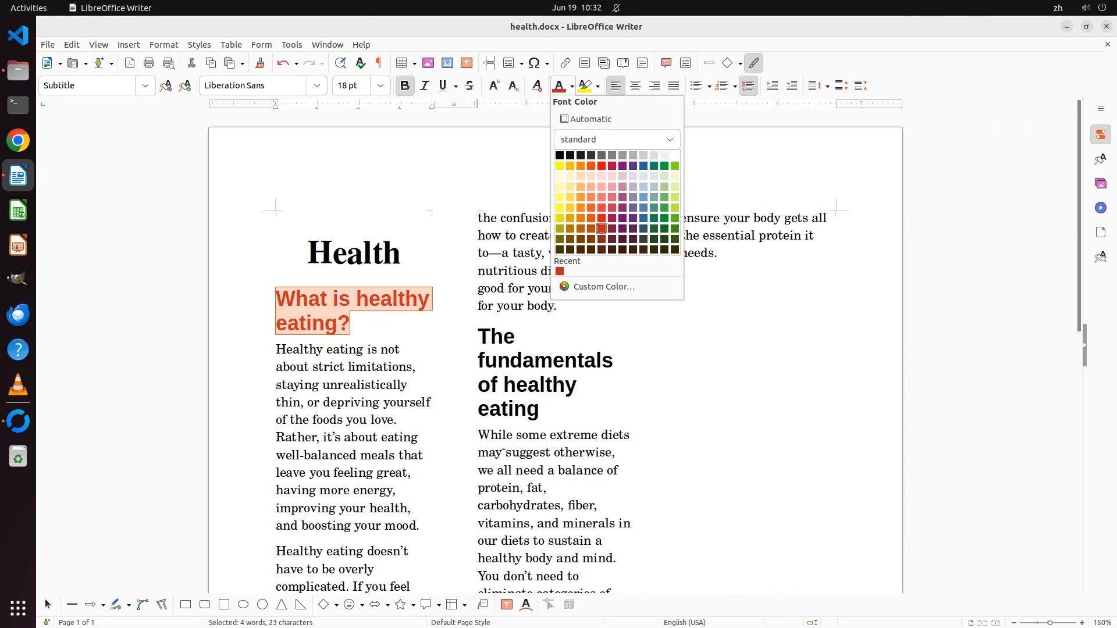Pick the recent red color swatch
Screen dimensions: 1117x628
click(560, 272)
